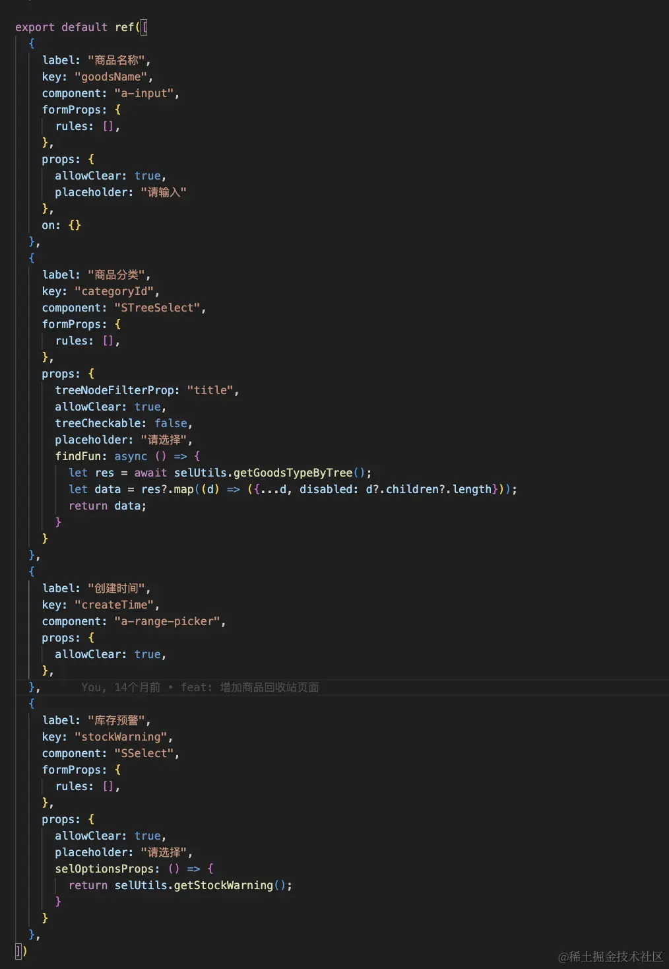This screenshot has height=969, width=669.
Task: Click the "async" keyword
Action: click(x=131, y=456)
